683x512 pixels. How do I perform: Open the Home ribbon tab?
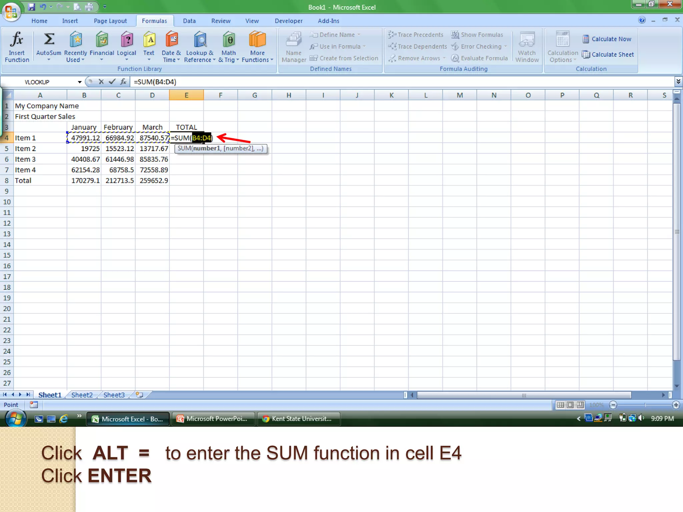click(39, 21)
